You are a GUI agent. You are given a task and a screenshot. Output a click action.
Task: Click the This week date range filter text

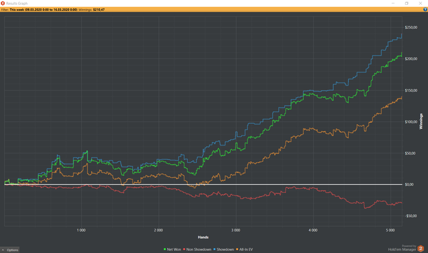[x=43, y=10]
